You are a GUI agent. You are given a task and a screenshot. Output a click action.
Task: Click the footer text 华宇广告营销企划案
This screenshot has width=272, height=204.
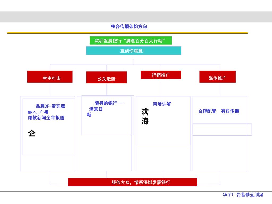pos(243,195)
